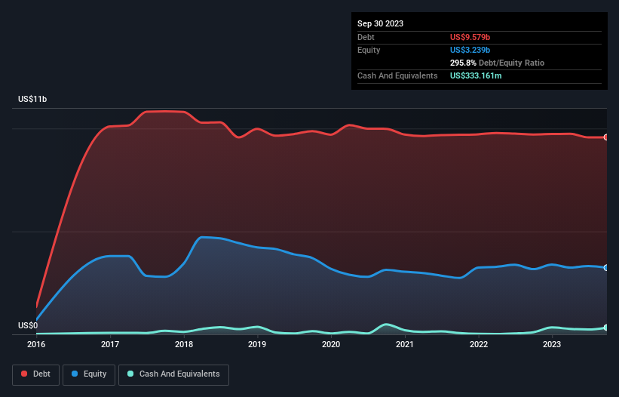Toggle the Cash And Equivalents legend button
Image resolution: width=619 pixels, height=397 pixels.
click(x=173, y=374)
